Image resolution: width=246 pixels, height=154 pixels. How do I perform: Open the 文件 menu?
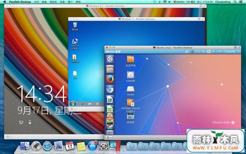coord(36,2)
